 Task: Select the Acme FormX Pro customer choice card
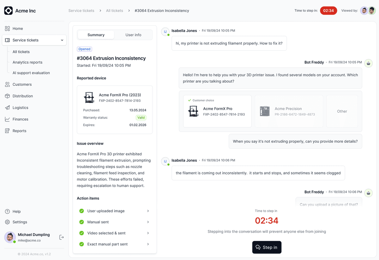tap(217, 111)
